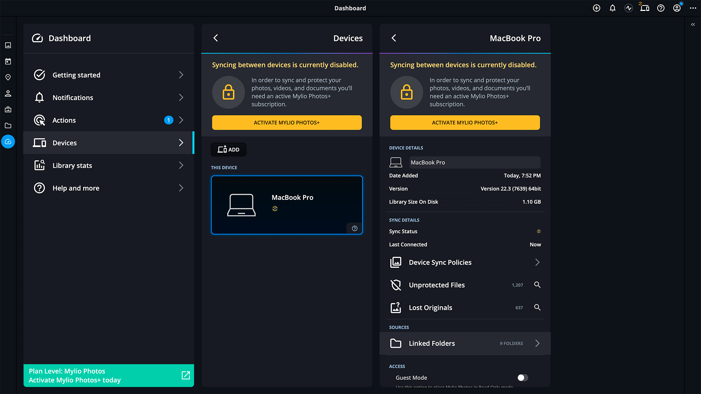Open the Calendar view in left sidebar
This screenshot has height=394, width=701.
[8, 61]
